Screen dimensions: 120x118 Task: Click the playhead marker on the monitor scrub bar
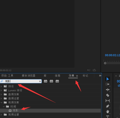pyautogui.click(x=105, y=63)
